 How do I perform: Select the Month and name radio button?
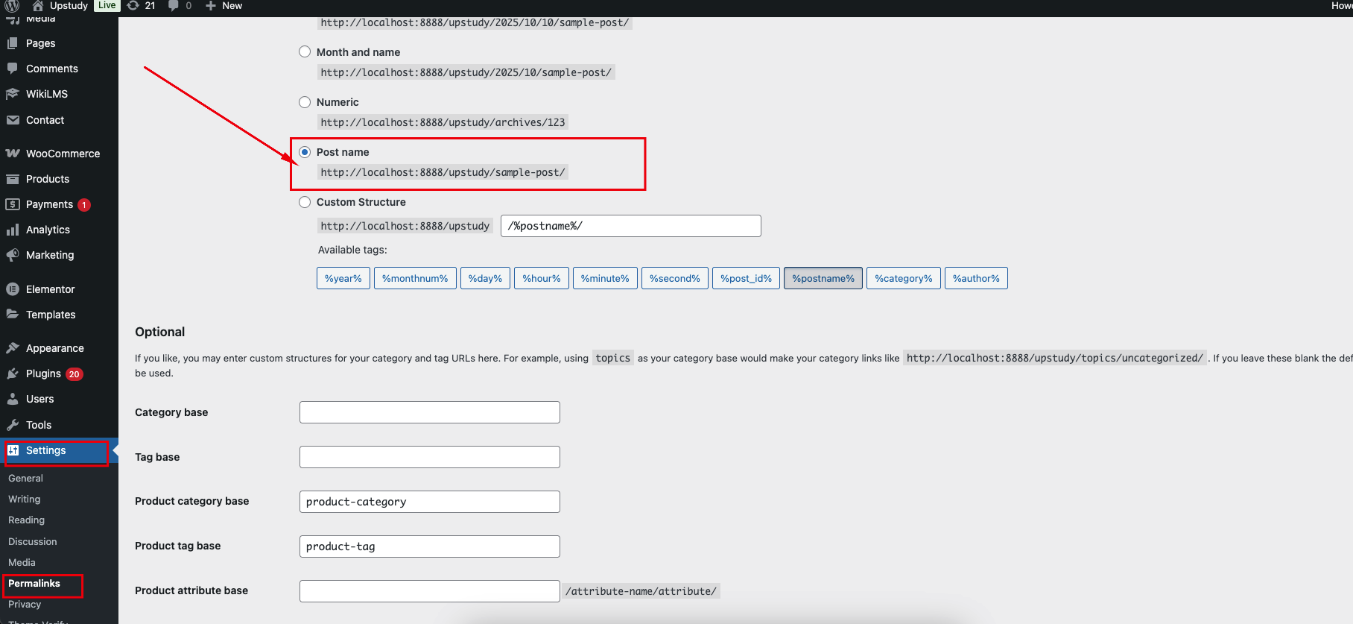[305, 52]
